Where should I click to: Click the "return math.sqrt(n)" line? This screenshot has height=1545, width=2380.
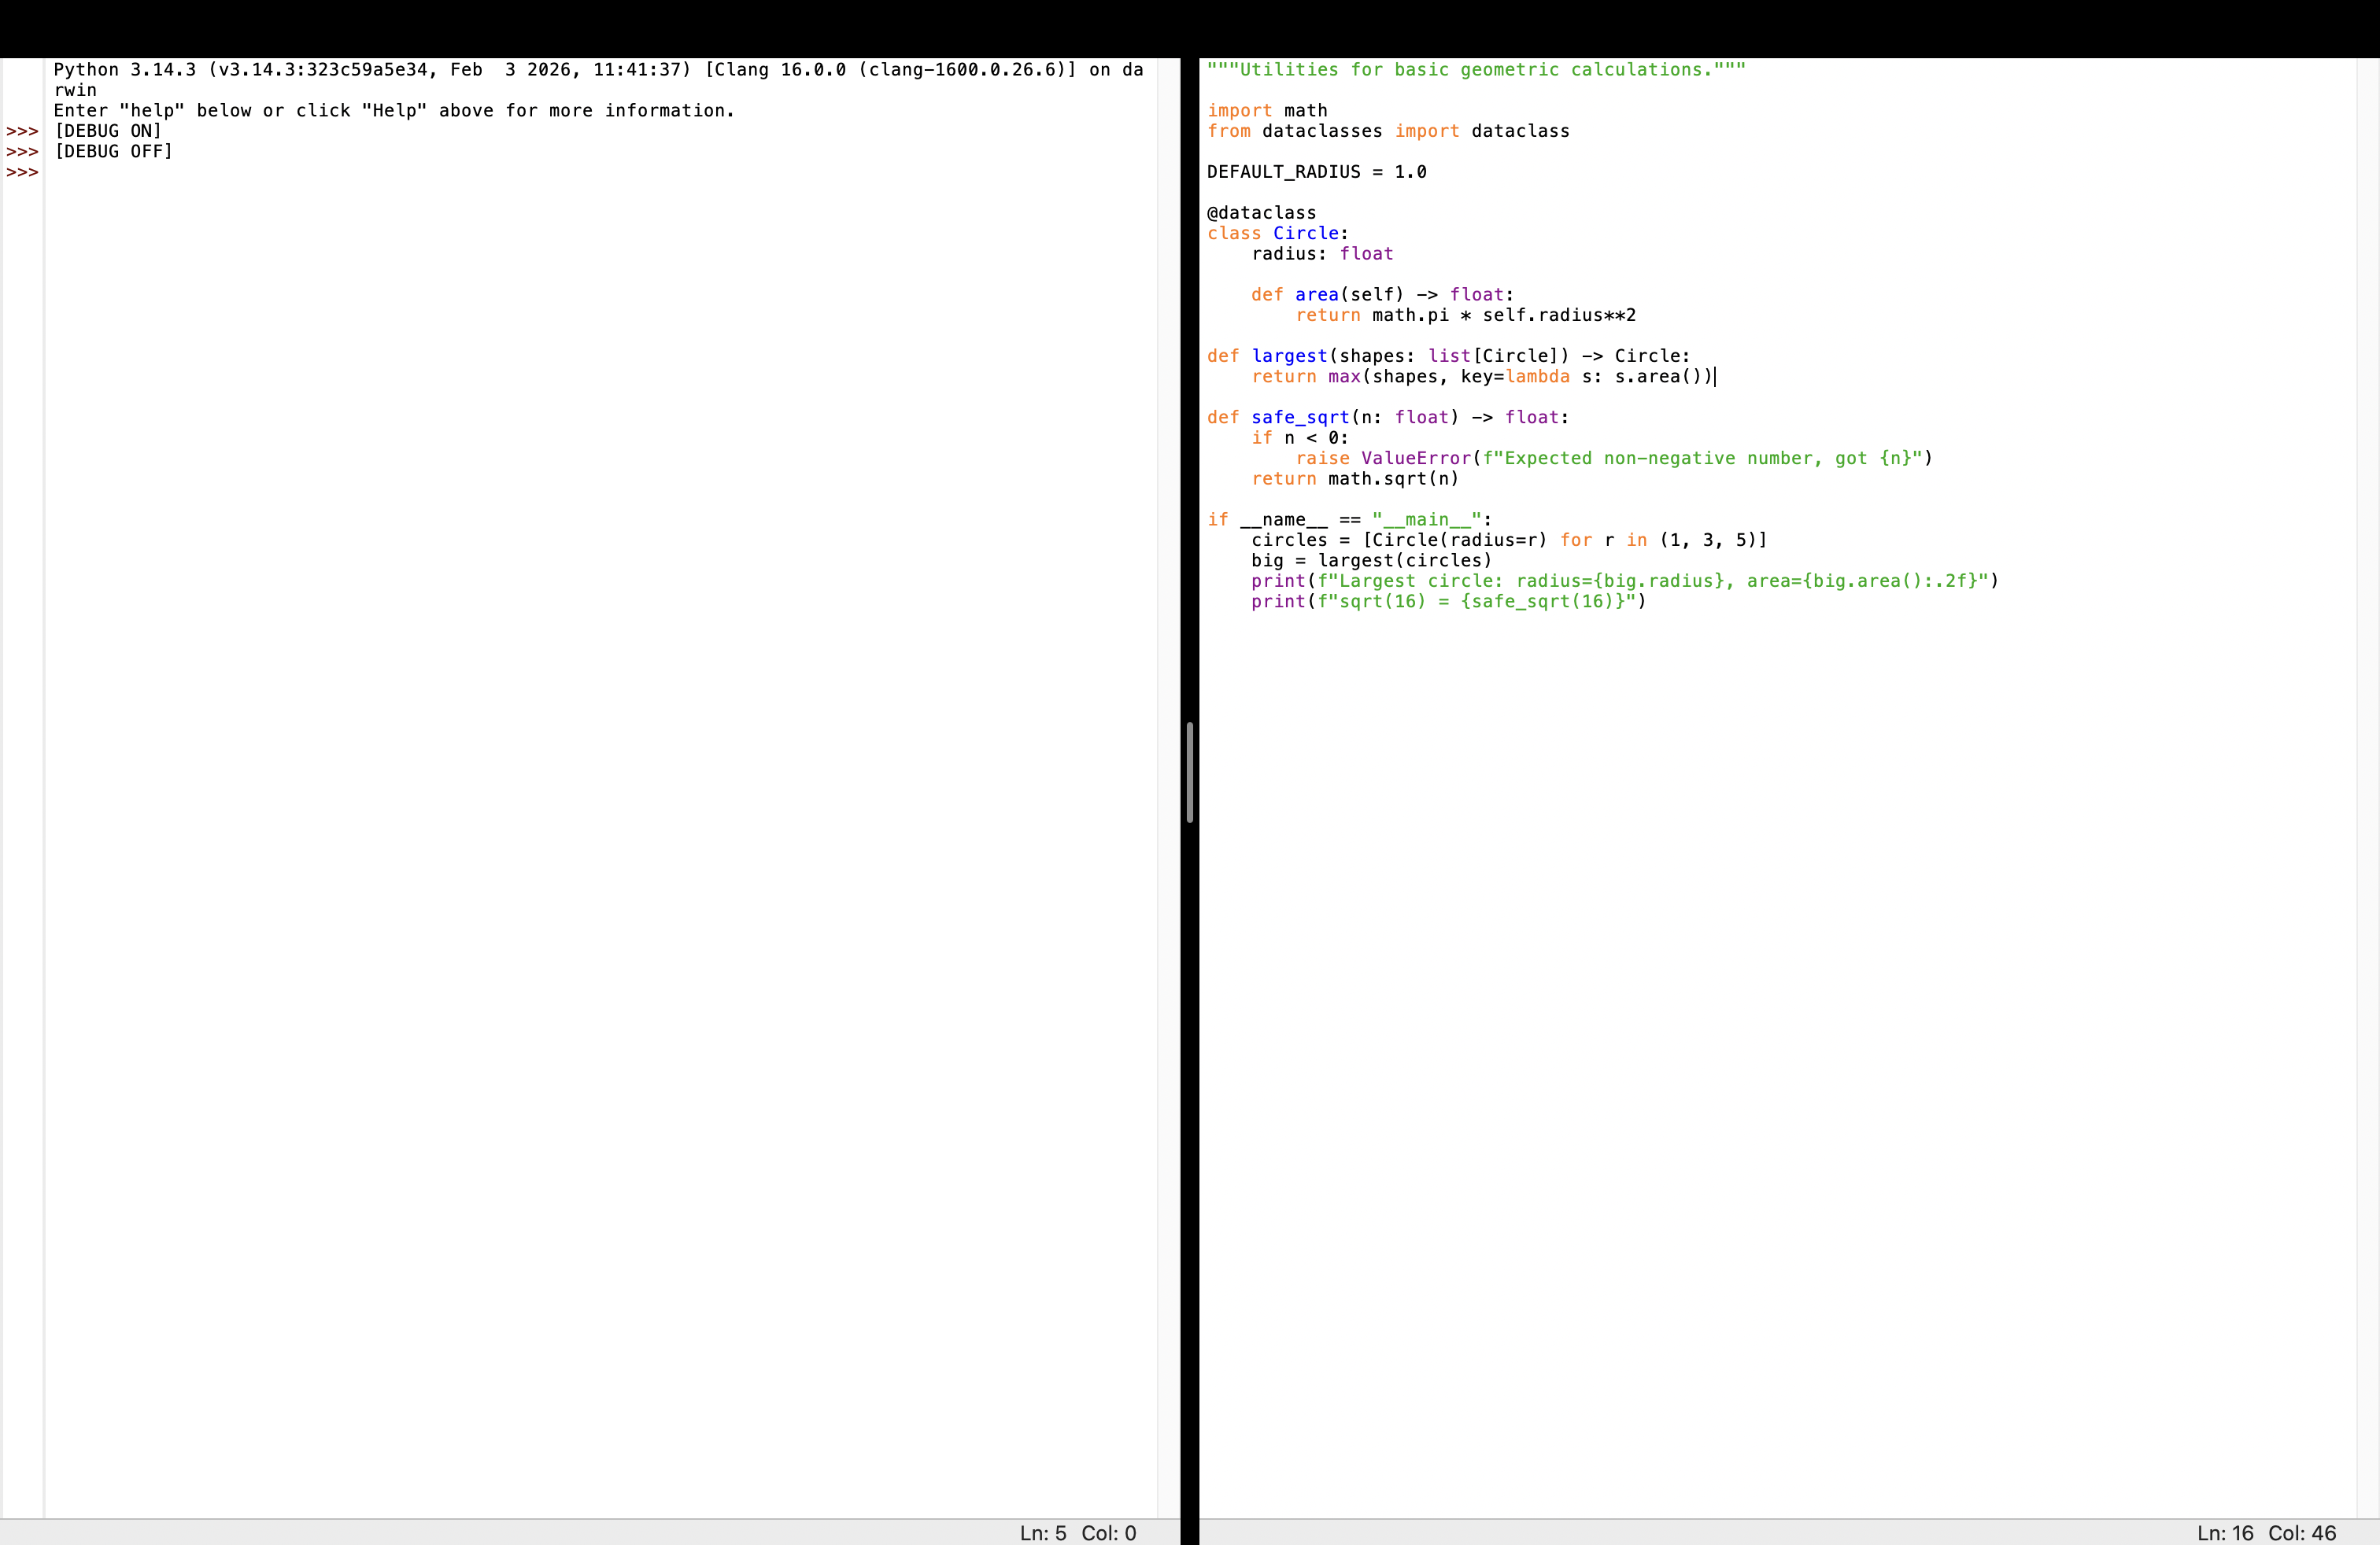(x=1355, y=479)
